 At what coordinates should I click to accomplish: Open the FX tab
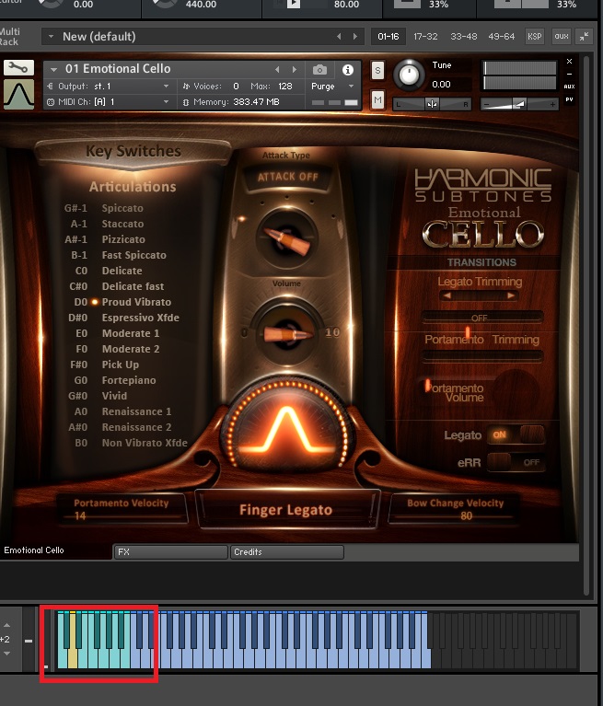tap(170, 552)
